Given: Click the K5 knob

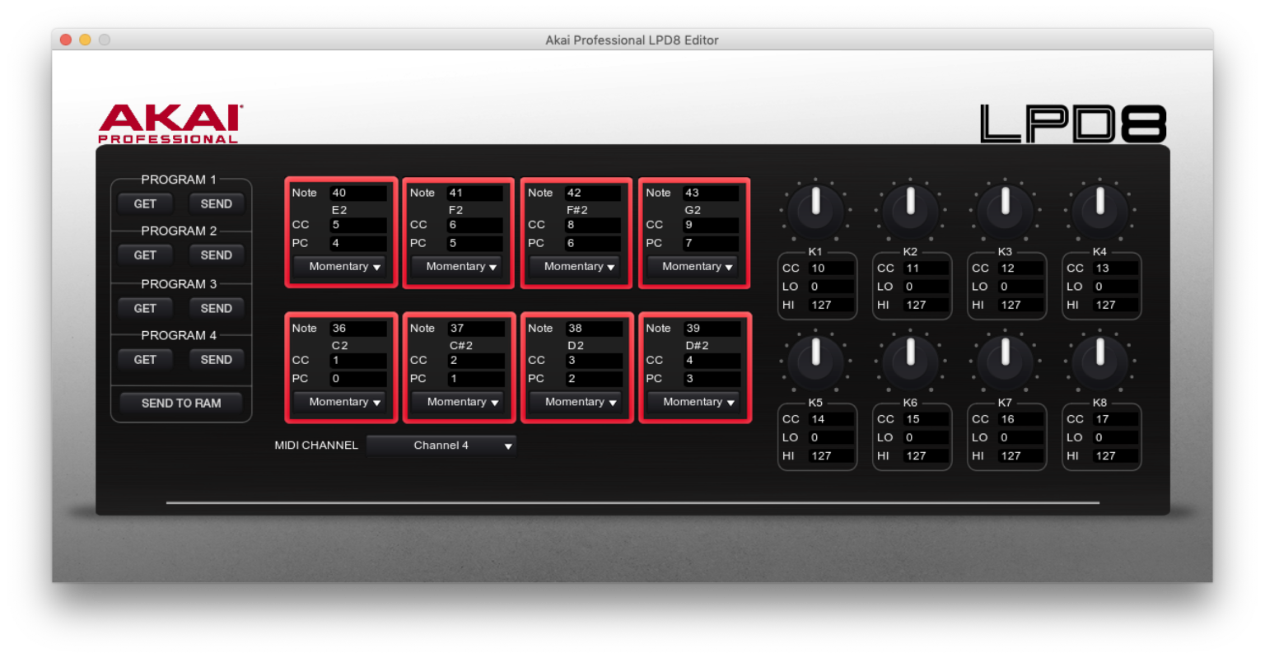Looking at the screenshot, I should [815, 361].
